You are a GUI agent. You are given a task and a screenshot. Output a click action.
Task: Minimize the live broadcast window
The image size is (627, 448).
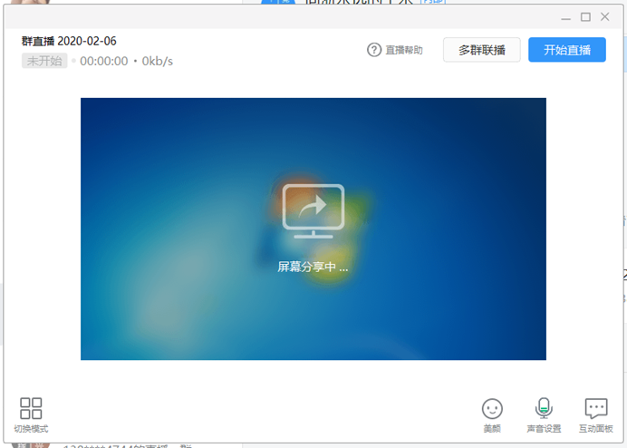tap(565, 17)
